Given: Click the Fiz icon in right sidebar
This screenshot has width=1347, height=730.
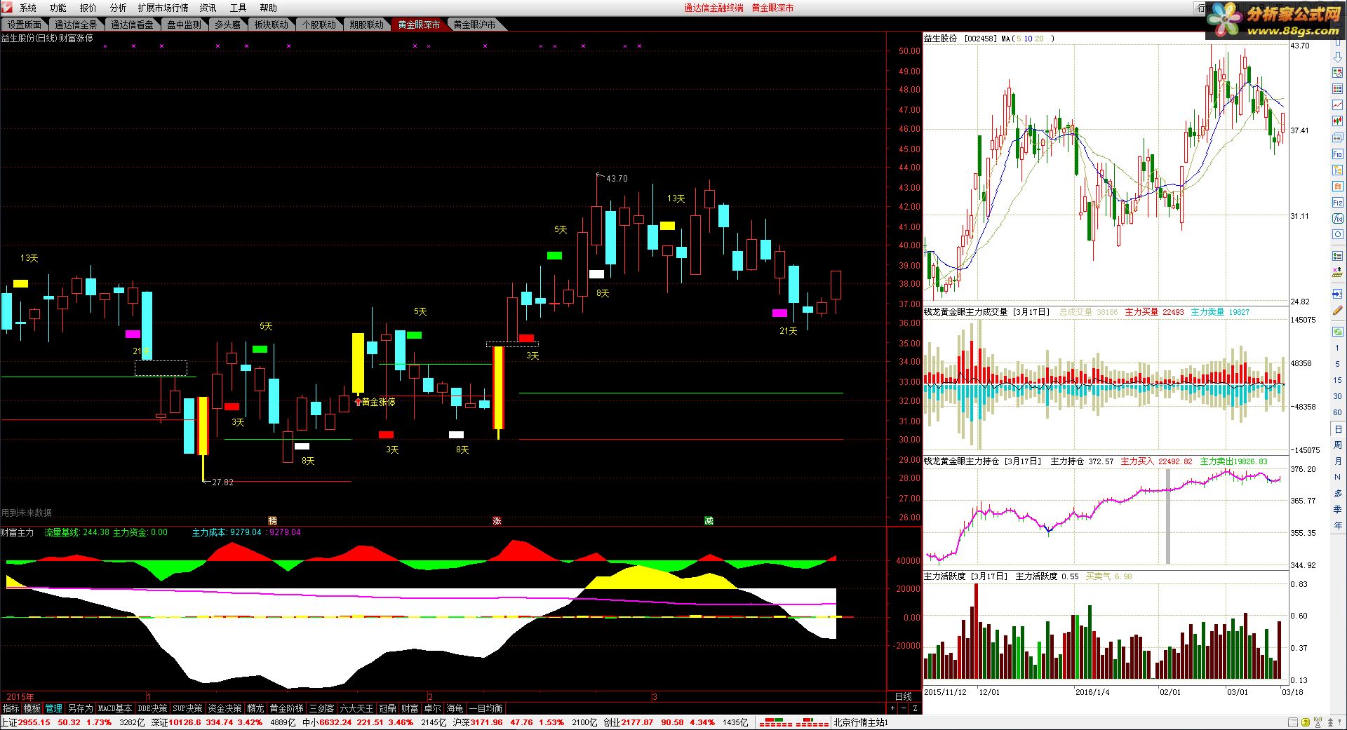Looking at the screenshot, I should coord(1338,202).
